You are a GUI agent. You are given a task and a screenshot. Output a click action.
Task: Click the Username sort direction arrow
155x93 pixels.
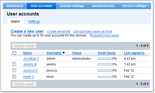[x=64, y=53]
